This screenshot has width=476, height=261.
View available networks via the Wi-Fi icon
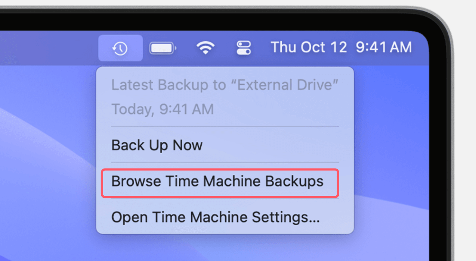click(205, 47)
